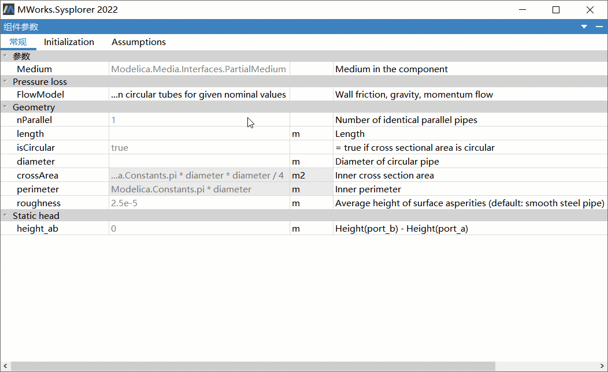Collapse the Static head group
Viewport: 608px width, 372px height.
click(x=5, y=215)
